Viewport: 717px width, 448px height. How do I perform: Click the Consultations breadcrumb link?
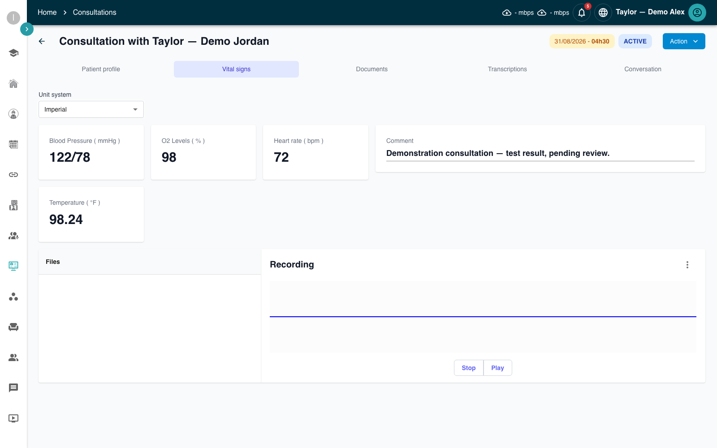click(x=95, y=13)
